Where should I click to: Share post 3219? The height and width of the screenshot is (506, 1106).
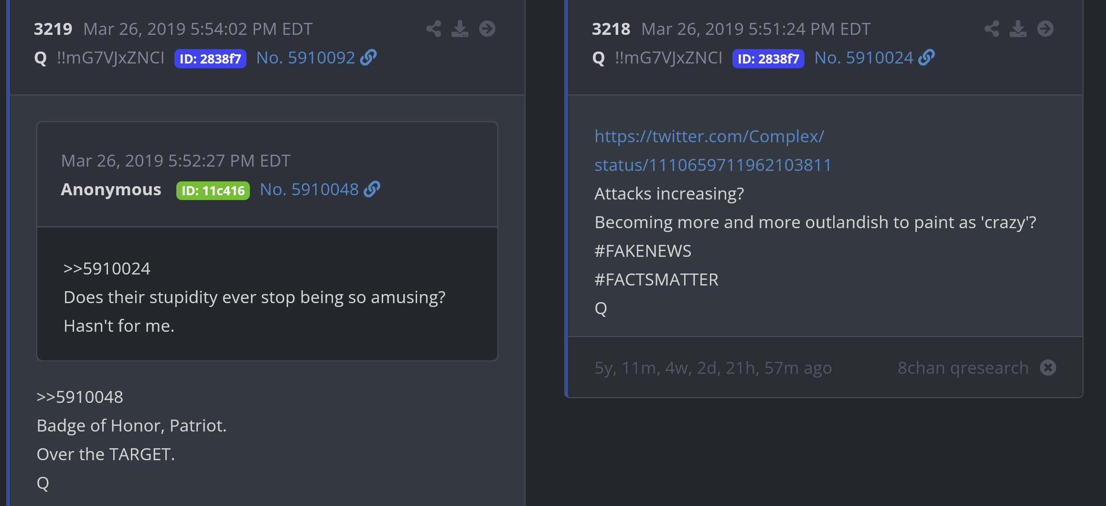click(433, 29)
